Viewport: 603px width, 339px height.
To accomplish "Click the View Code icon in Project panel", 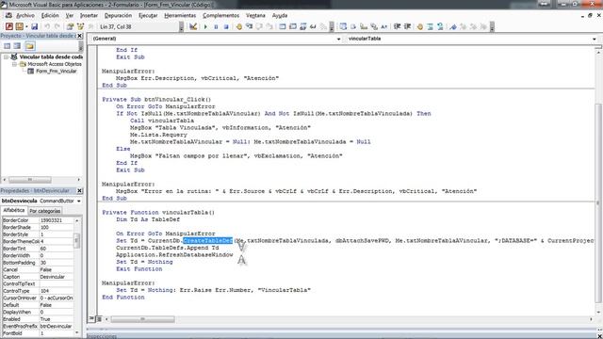I will [8, 46].
